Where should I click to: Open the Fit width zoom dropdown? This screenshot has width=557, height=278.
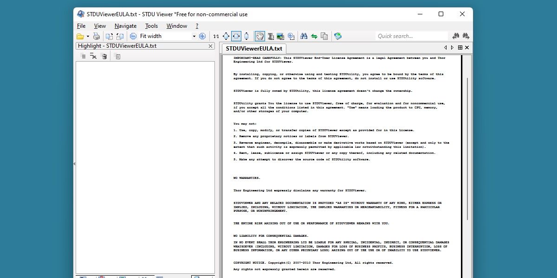194,36
